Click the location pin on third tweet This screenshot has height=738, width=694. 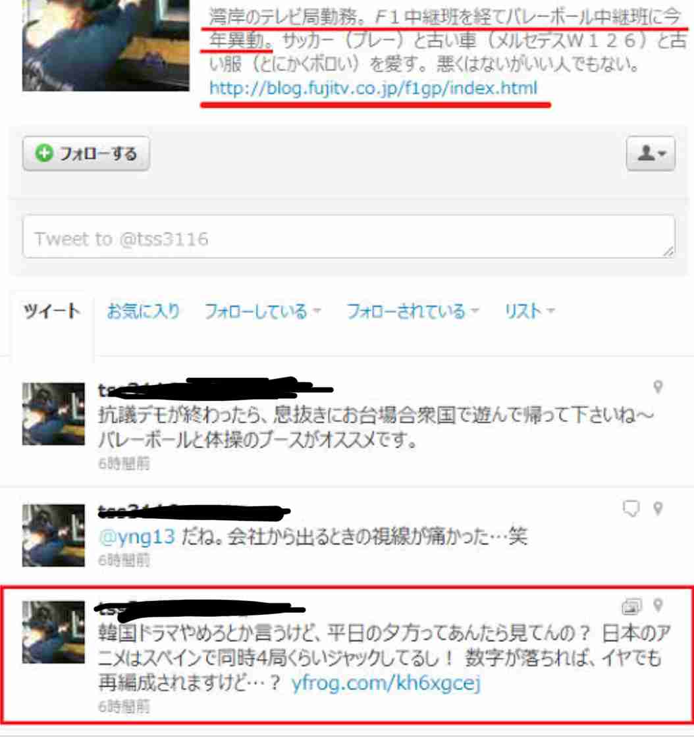point(658,605)
